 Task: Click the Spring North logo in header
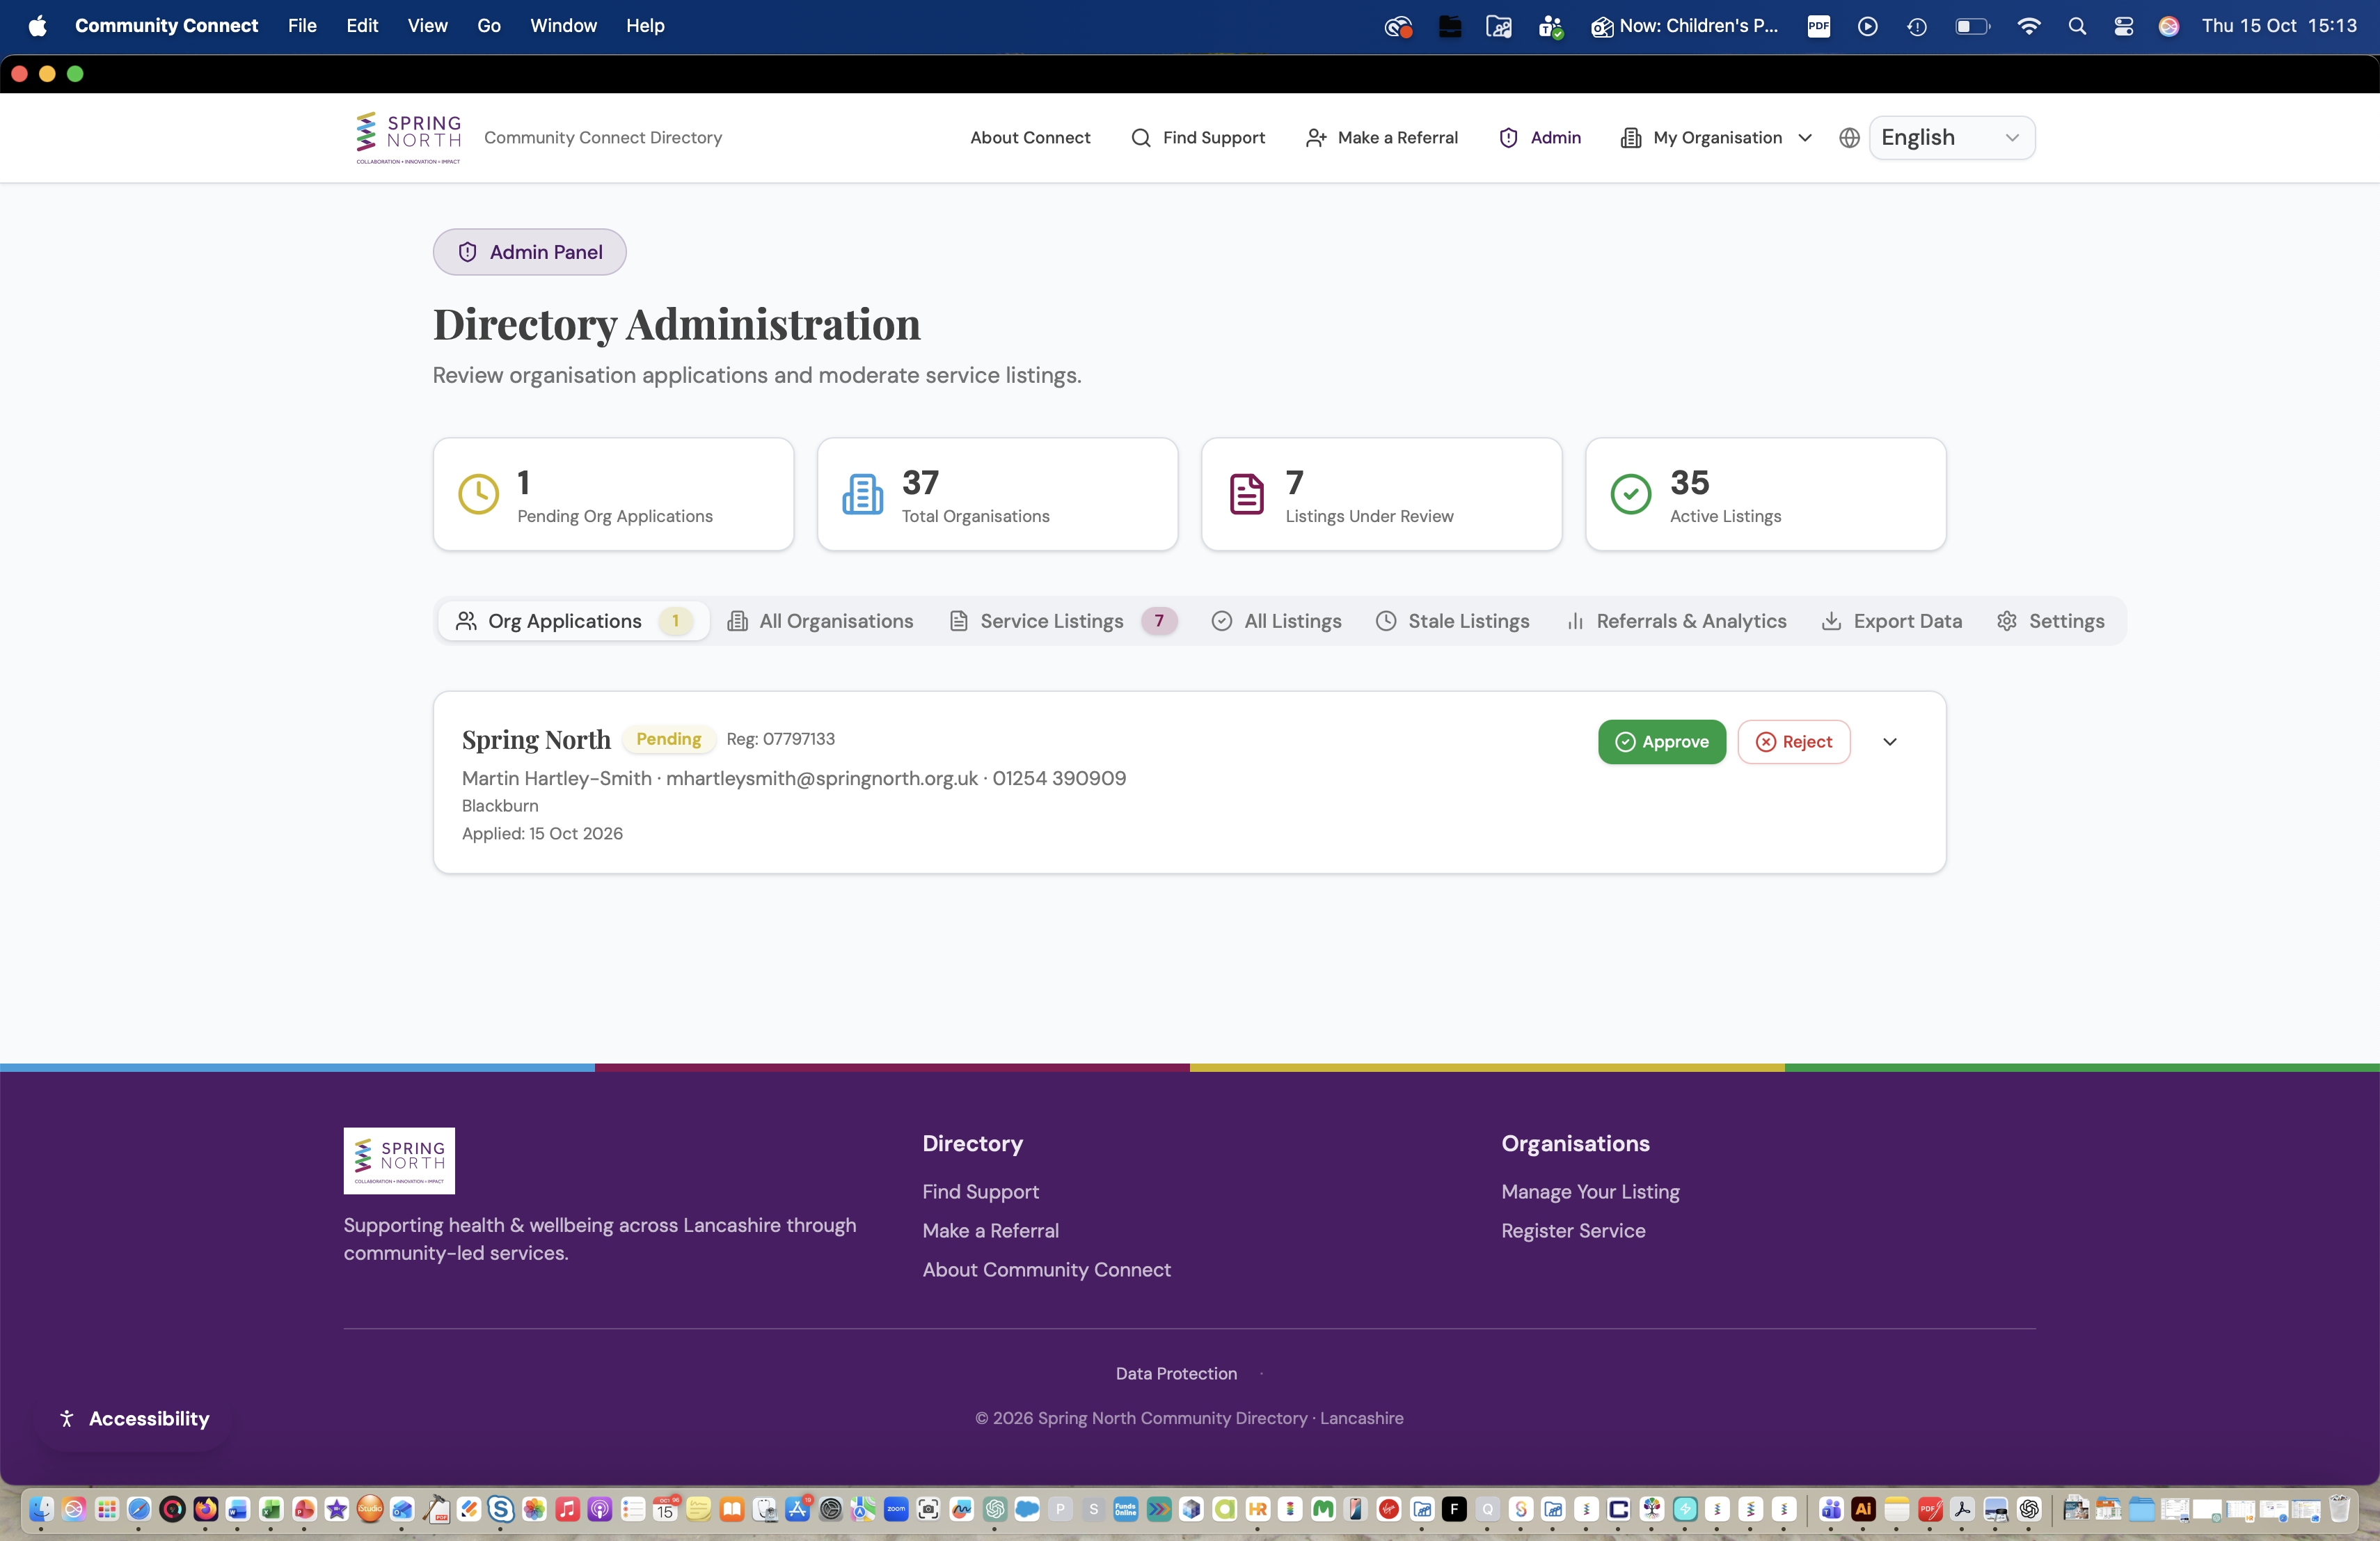(408, 138)
